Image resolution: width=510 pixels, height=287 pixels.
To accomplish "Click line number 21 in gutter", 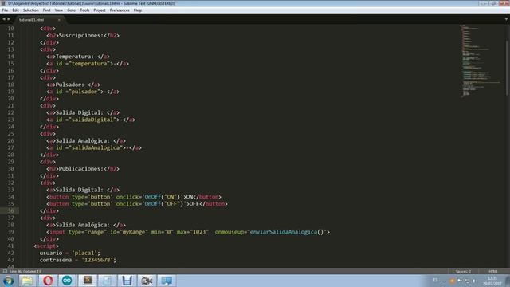I will (10, 106).
